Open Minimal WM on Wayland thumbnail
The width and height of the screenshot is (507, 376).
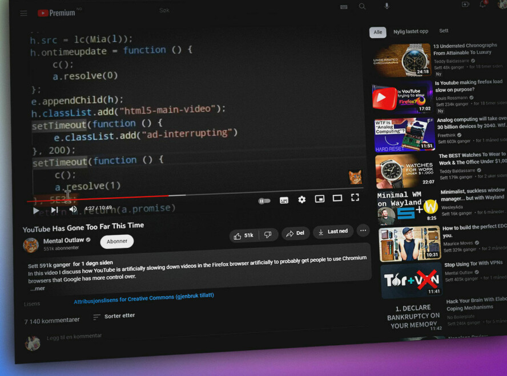408,207
